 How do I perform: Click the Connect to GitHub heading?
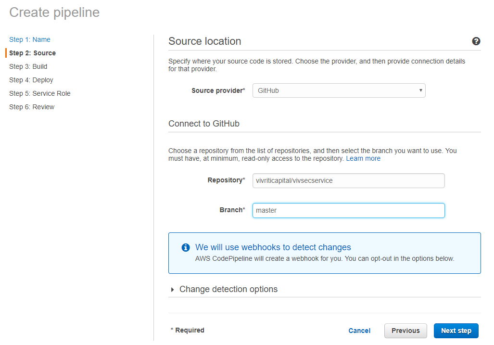(x=204, y=124)
